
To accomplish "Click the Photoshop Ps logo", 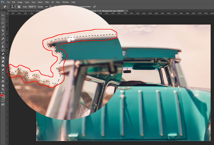I will coord(3,2).
